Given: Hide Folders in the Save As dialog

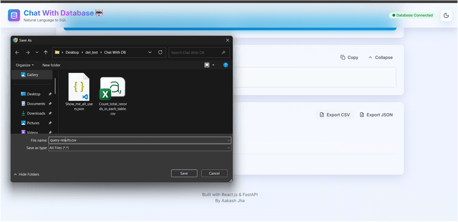Looking at the screenshot, I should [27, 175].
